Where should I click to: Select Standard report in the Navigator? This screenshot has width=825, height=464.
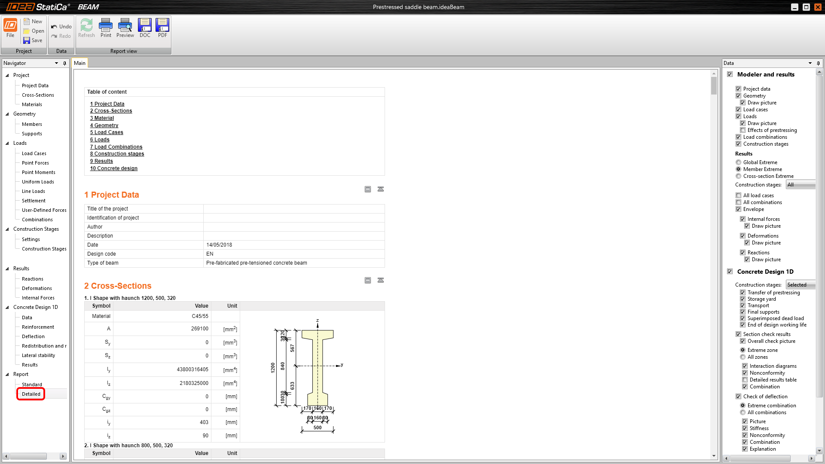[x=32, y=385]
